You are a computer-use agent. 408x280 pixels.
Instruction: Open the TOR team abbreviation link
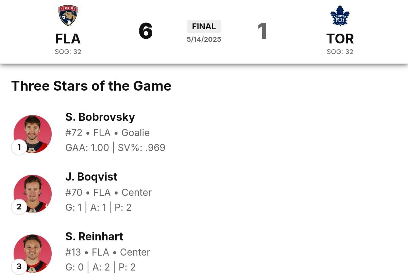(x=340, y=39)
